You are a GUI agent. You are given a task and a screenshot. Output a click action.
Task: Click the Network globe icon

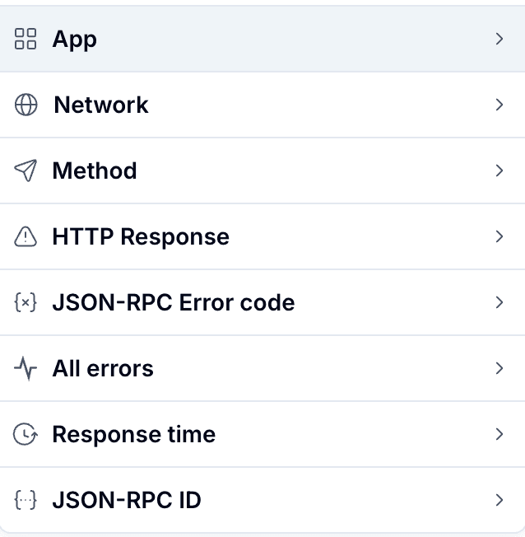pos(26,105)
